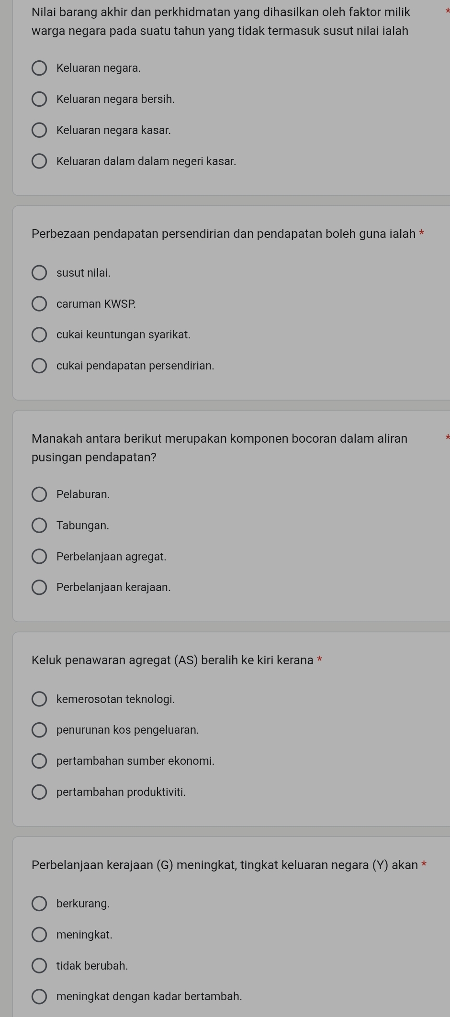Select 'cukai pendapatan persendirian.' radio button
Image resolution: width=450 pixels, height=1017 pixels.
39,366
